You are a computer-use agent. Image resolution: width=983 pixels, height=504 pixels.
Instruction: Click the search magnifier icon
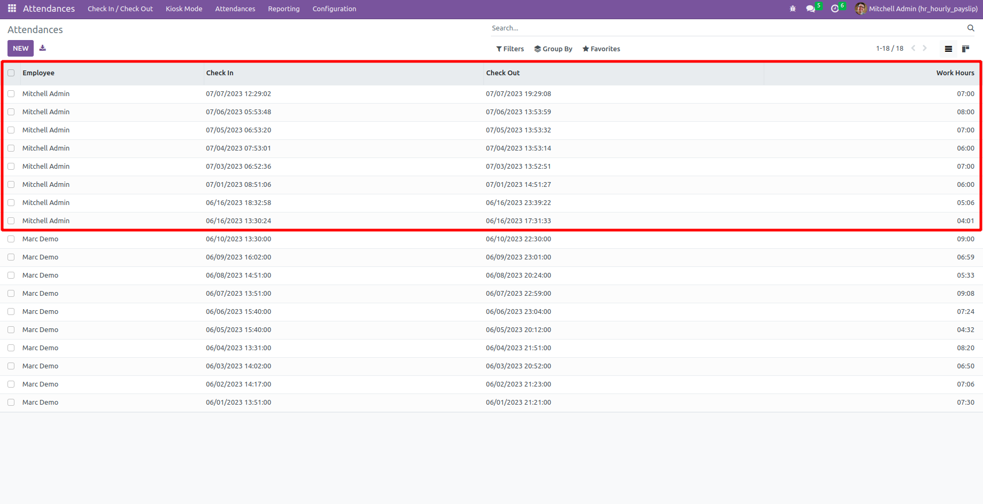[x=971, y=28]
